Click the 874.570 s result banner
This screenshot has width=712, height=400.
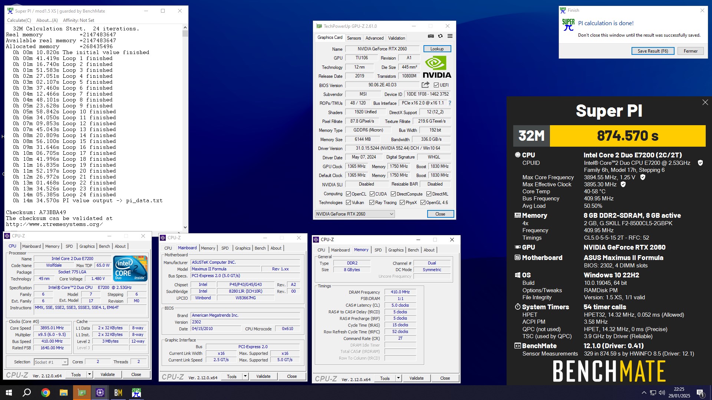point(627,136)
